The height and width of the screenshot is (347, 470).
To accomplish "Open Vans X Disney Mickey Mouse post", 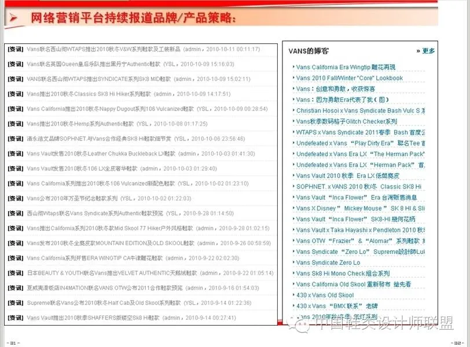I will coord(361,208).
